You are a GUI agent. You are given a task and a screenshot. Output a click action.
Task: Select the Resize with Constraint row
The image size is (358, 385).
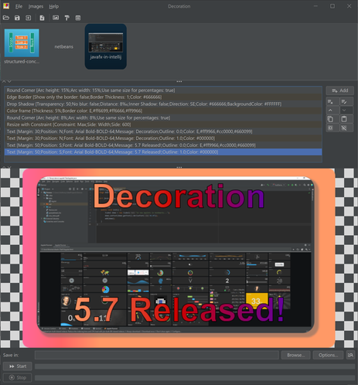coord(163,124)
